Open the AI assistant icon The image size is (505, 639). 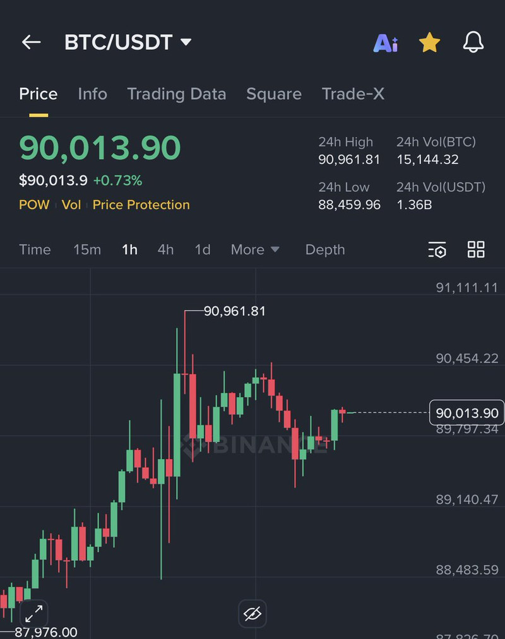[x=386, y=43]
